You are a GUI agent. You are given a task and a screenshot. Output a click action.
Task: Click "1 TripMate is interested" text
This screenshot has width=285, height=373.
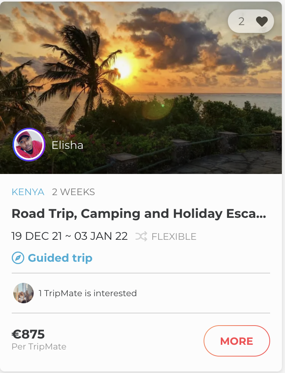[x=88, y=293]
